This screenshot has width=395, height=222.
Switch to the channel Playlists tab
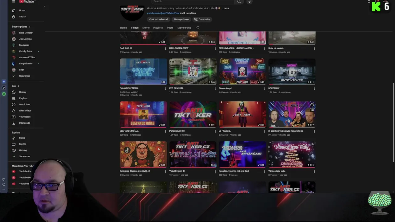[158, 28]
